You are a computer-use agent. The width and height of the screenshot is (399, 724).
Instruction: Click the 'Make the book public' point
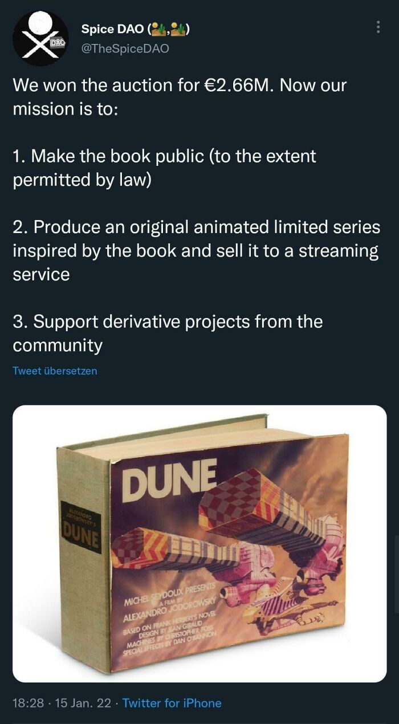164,168
